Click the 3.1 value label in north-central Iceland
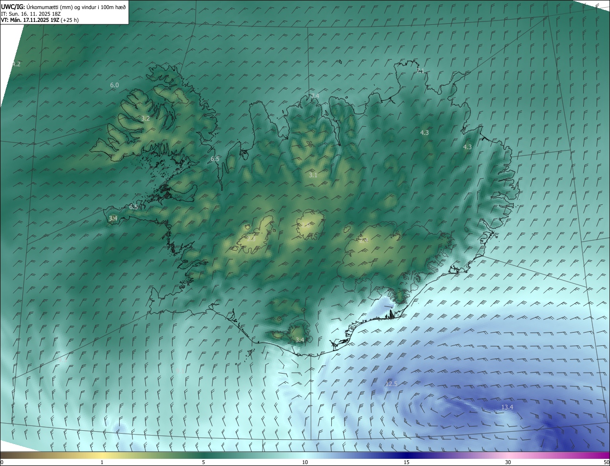610x466 pixels. point(313,175)
